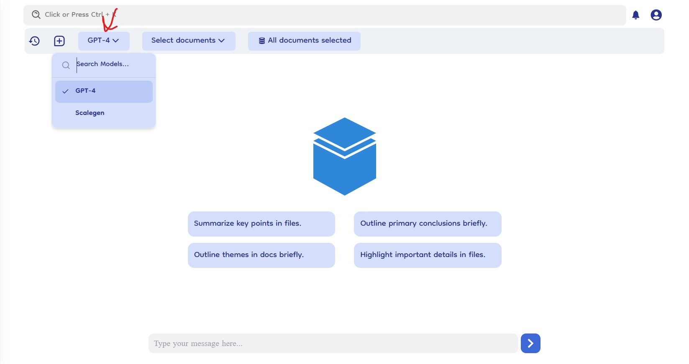The height and width of the screenshot is (364, 689).
Task: Click the "Type your message here" input
Action: 333,343
